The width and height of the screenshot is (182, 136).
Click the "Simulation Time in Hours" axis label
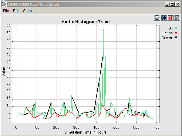click(86, 132)
